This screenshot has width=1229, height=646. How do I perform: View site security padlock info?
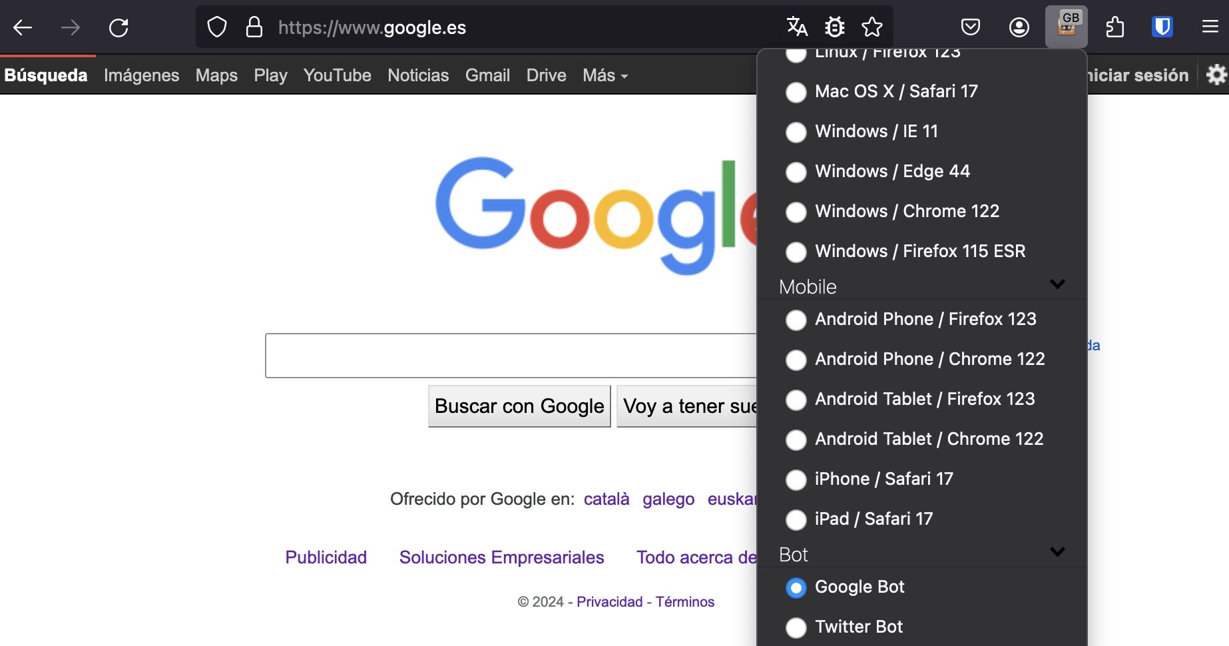coord(254,27)
